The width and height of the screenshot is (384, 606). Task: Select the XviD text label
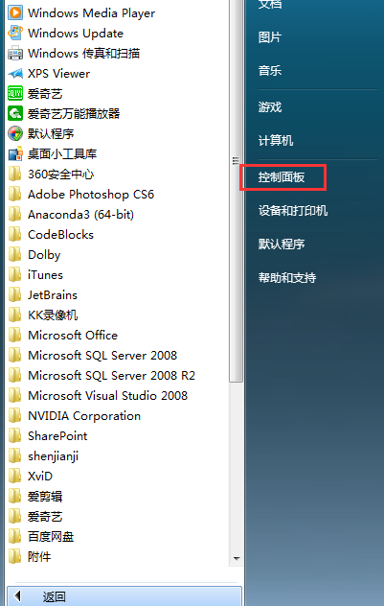pyautogui.click(x=40, y=477)
